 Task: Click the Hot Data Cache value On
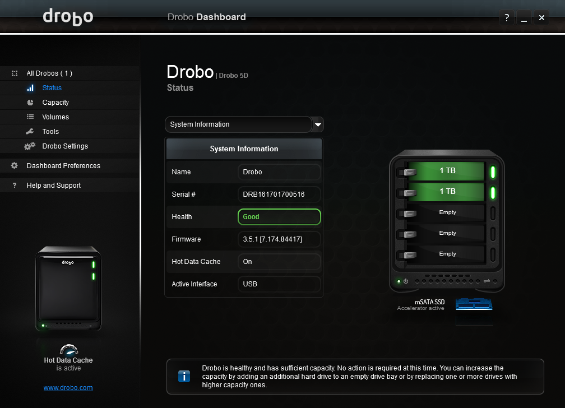pos(279,262)
